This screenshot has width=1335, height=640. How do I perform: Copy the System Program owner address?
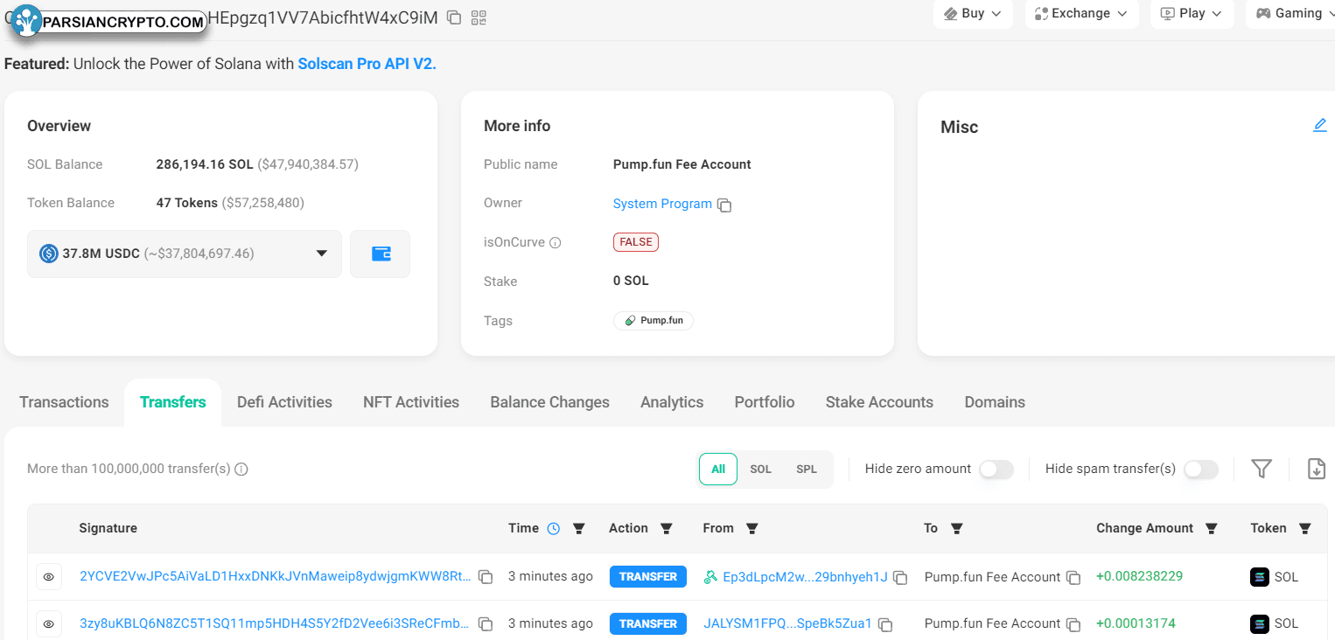(x=724, y=205)
